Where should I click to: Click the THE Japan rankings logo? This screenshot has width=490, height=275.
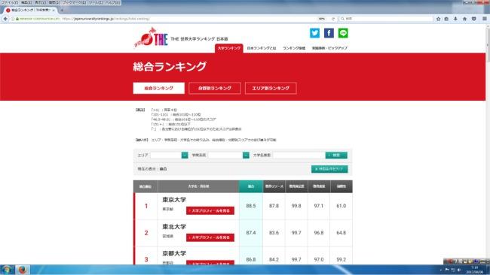coord(152,38)
